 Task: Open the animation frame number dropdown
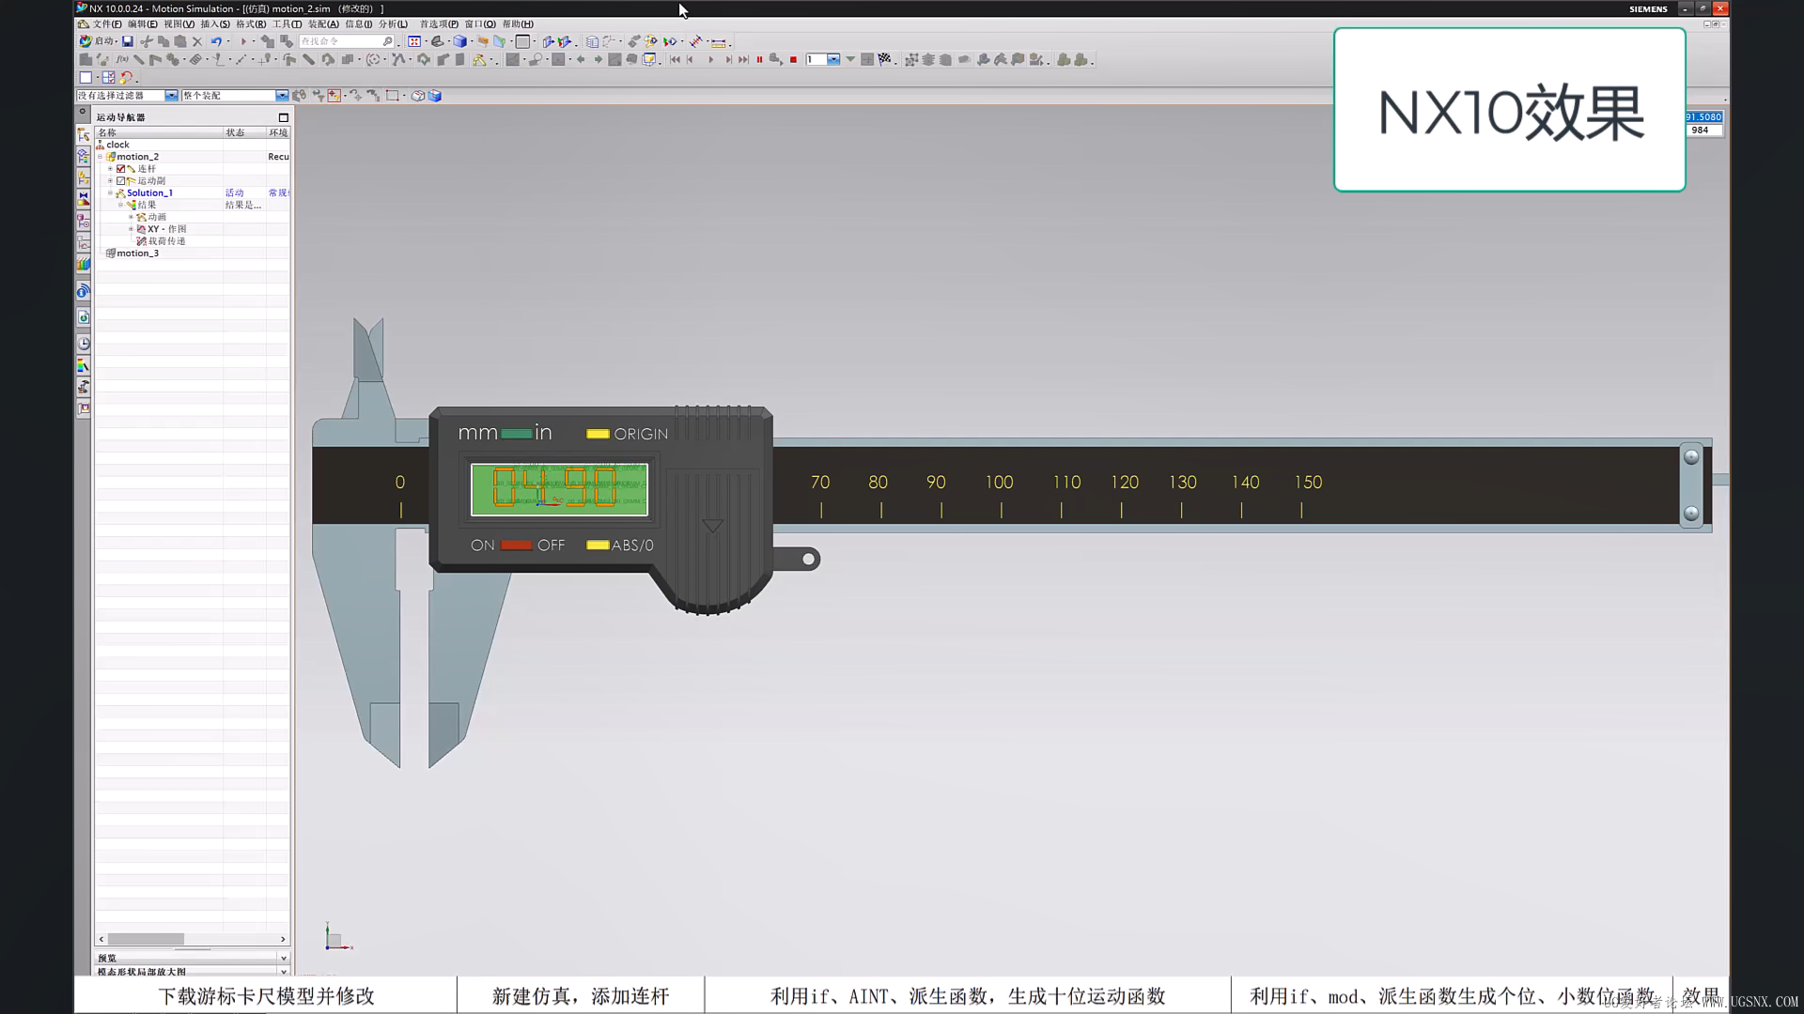click(833, 59)
